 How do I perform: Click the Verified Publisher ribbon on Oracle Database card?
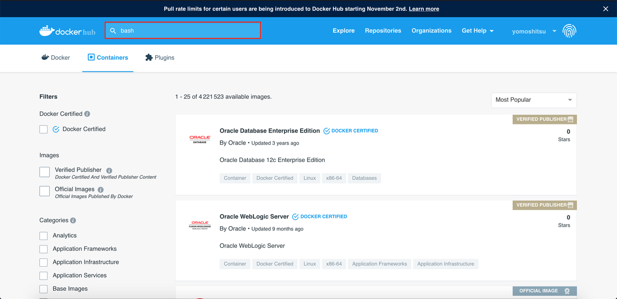tap(545, 119)
